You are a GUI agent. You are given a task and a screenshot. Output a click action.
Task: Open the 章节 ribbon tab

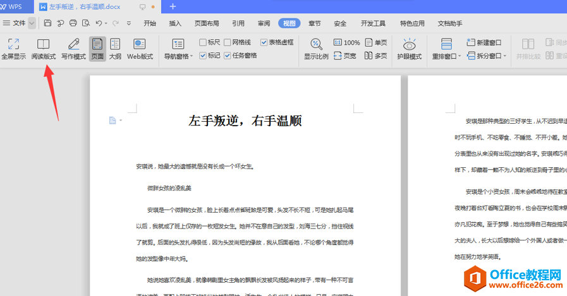tap(315, 23)
